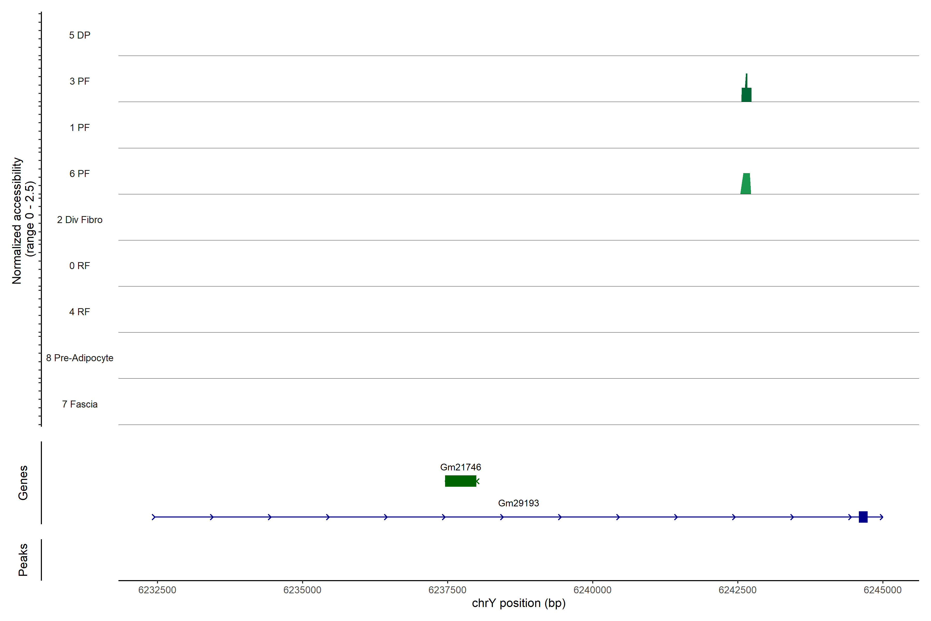Click the 4 RF track label
931x621 pixels.
tap(80, 312)
